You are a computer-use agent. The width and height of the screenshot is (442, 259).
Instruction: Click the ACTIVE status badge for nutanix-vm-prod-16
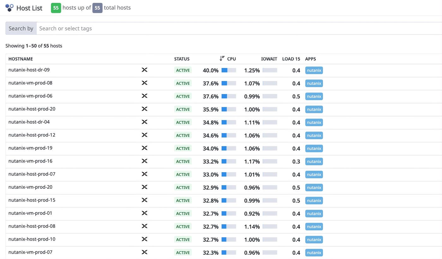tap(183, 161)
